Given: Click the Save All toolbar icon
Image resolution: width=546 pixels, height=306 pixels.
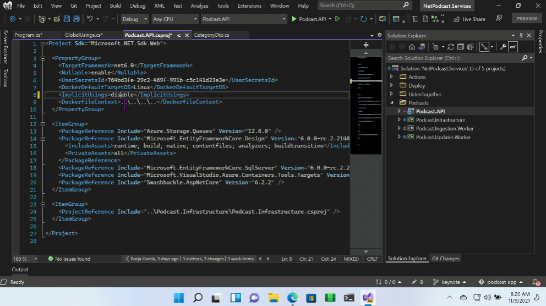Looking at the screenshot, I should point(75,19).
